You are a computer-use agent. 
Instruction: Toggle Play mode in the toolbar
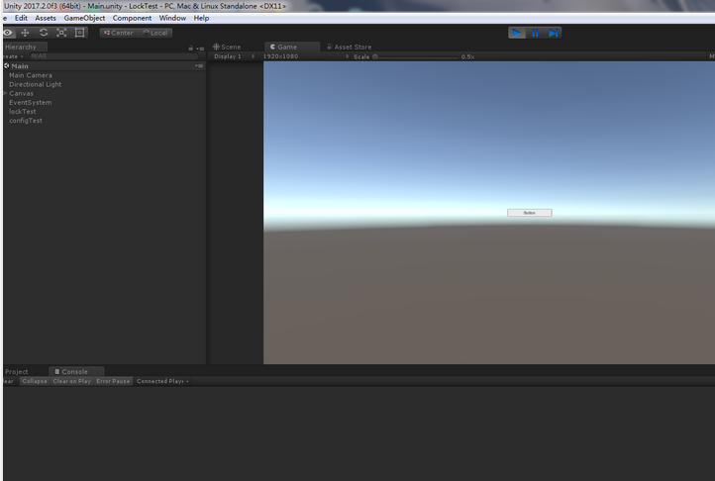pos(517,33)
